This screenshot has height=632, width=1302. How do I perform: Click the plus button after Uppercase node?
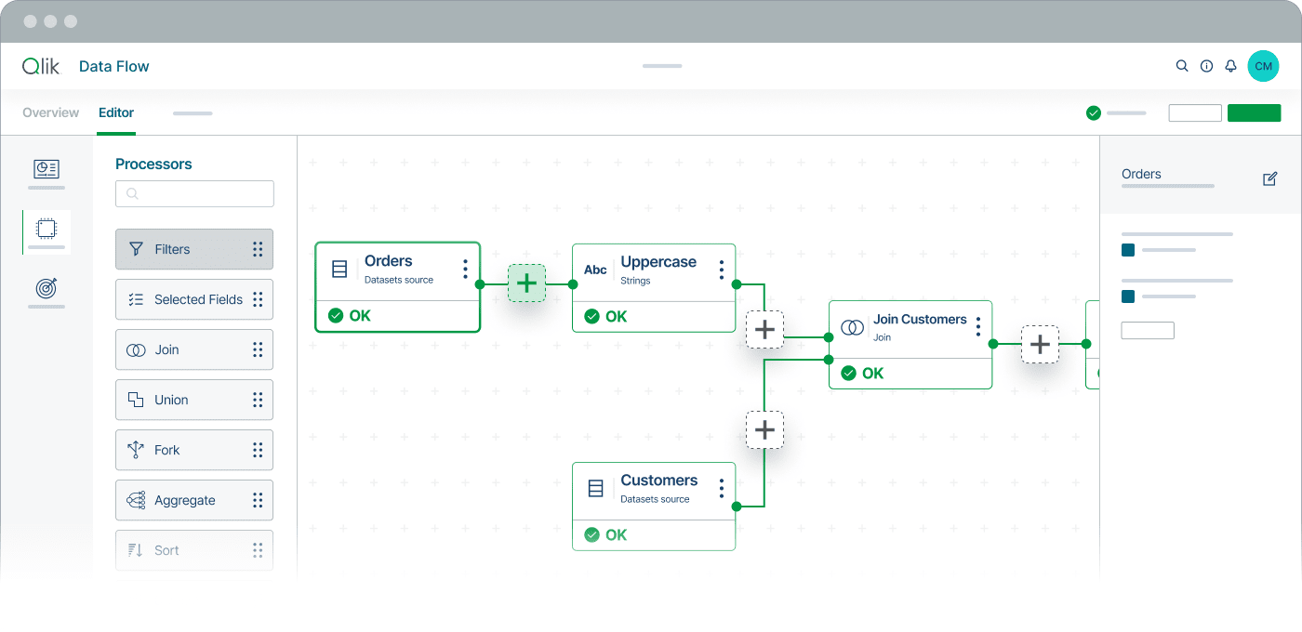pyautogui.click(x=764, y=329)
